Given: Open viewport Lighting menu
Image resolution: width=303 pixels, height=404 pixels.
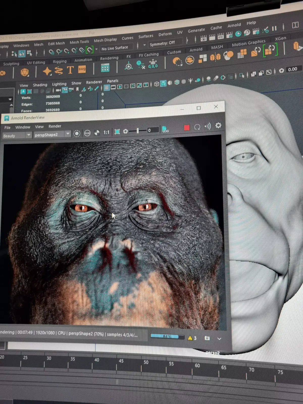Looking at the screenshot, I should tap(59, 84).
